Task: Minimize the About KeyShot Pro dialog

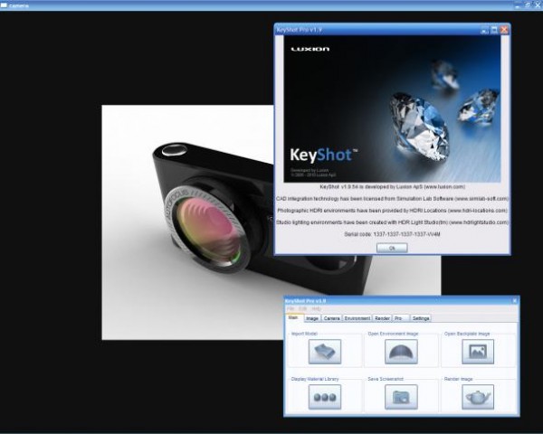Action: [x=484, y=31]
